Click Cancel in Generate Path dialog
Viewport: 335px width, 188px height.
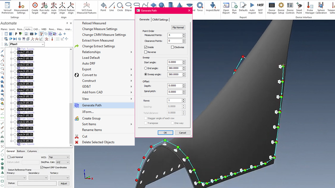[x=182, y=133]
